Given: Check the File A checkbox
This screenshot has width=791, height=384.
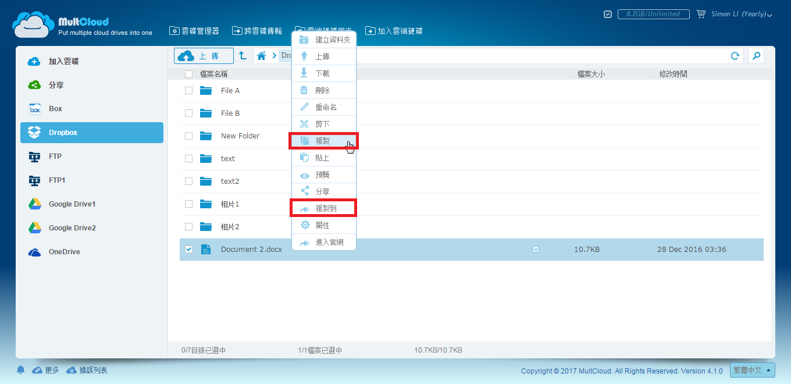Looking at the screenshot, I should tap(188, 90).
